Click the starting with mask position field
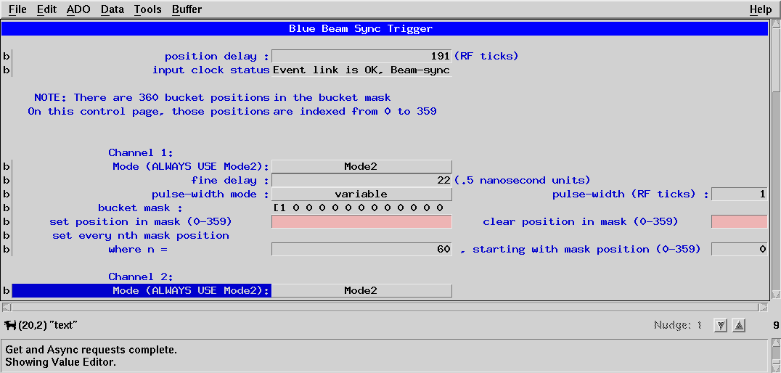This screenshot has width=781, height=373. coord(739,249)
